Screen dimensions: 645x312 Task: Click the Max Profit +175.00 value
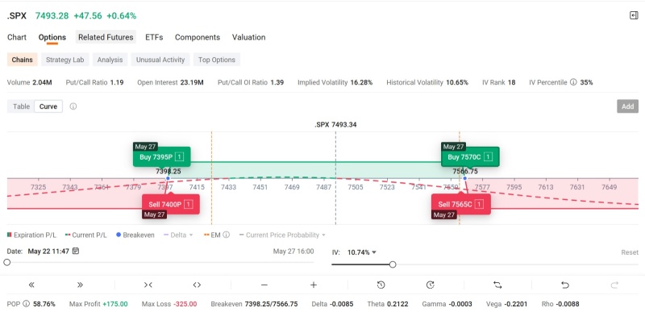[115, 304]
